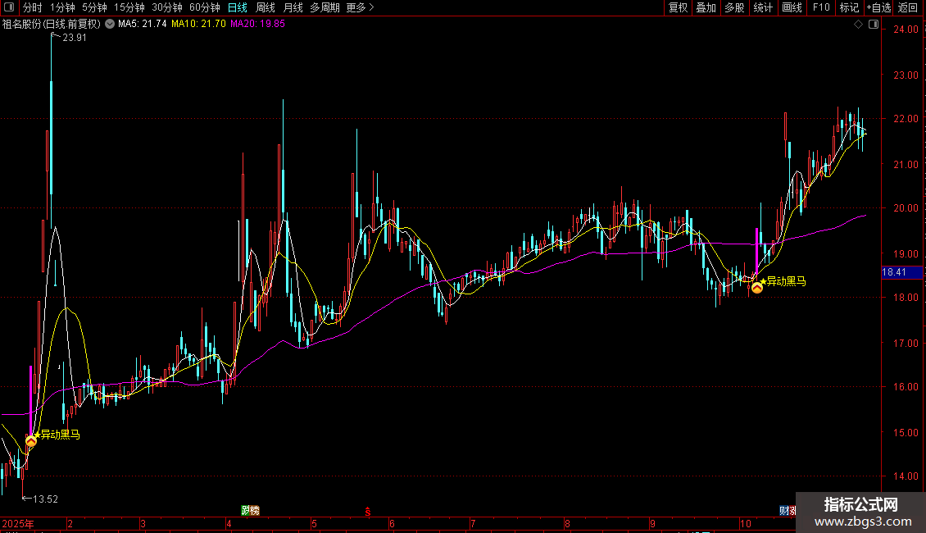
Task: Open the dropdown arrow beside the stock name
Action: coord(110,25)
